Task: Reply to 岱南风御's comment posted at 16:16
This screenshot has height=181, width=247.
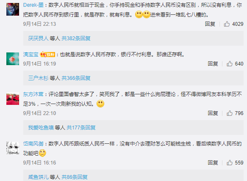Action: tap(213, 162)
